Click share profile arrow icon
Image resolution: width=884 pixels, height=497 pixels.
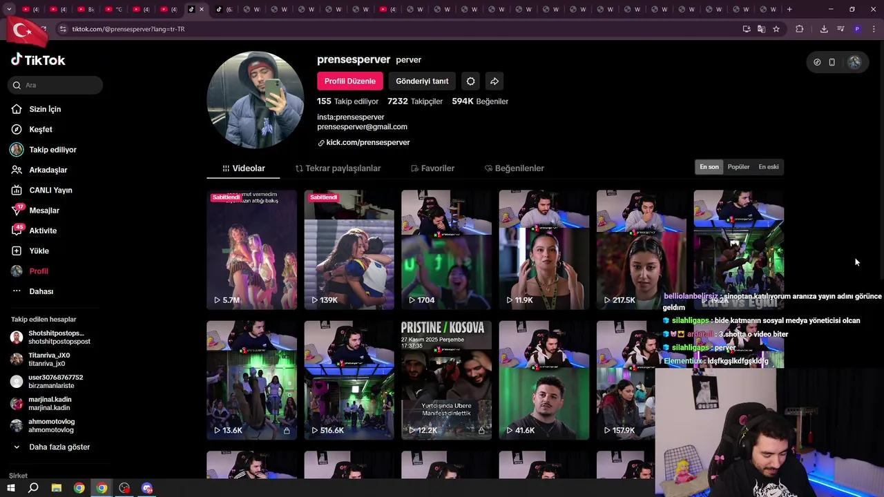[x=494, y=81]
